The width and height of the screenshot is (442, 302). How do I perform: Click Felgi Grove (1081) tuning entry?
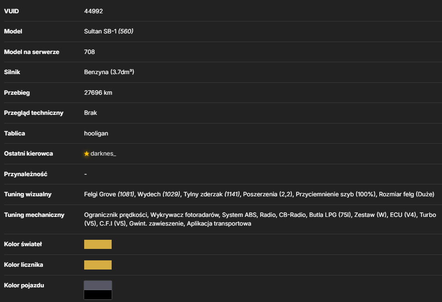tap(109, 194)
